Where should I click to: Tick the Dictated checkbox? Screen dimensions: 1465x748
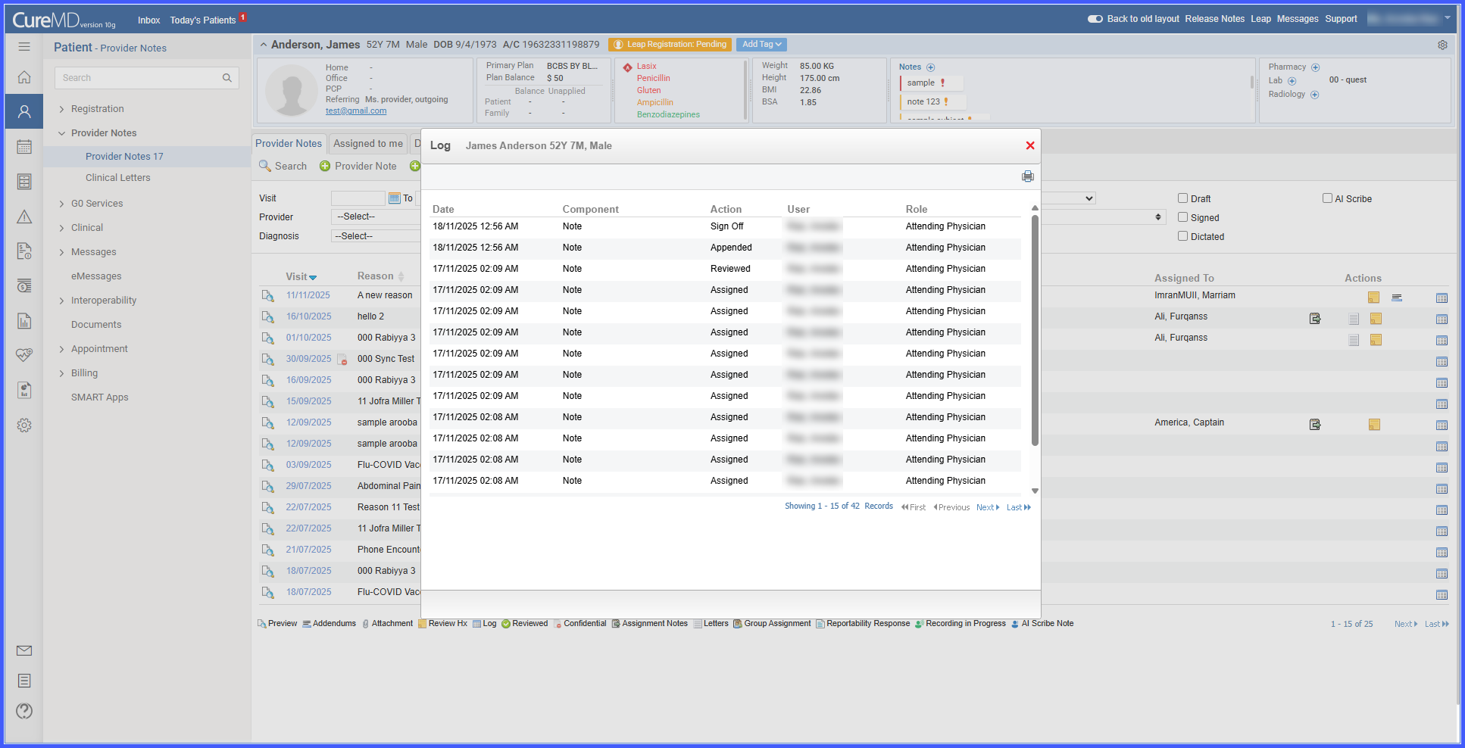1182,236
